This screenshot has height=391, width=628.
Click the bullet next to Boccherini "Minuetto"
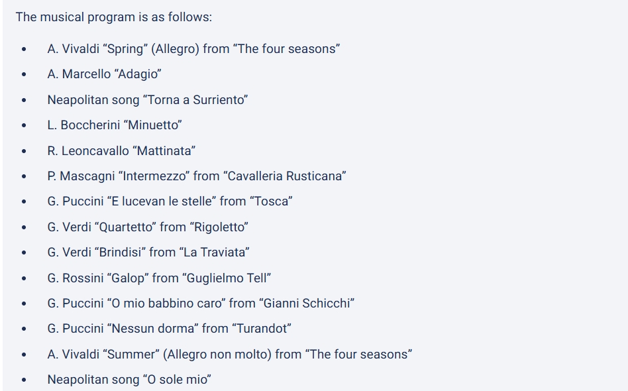(x=25, y=126)
